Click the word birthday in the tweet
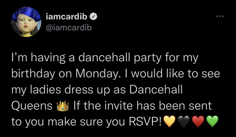Viewport: 236px width, 137px height. [33, 74]
